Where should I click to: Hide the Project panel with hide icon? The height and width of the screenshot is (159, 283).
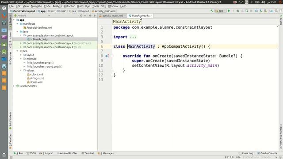click(x=95, y=16)
